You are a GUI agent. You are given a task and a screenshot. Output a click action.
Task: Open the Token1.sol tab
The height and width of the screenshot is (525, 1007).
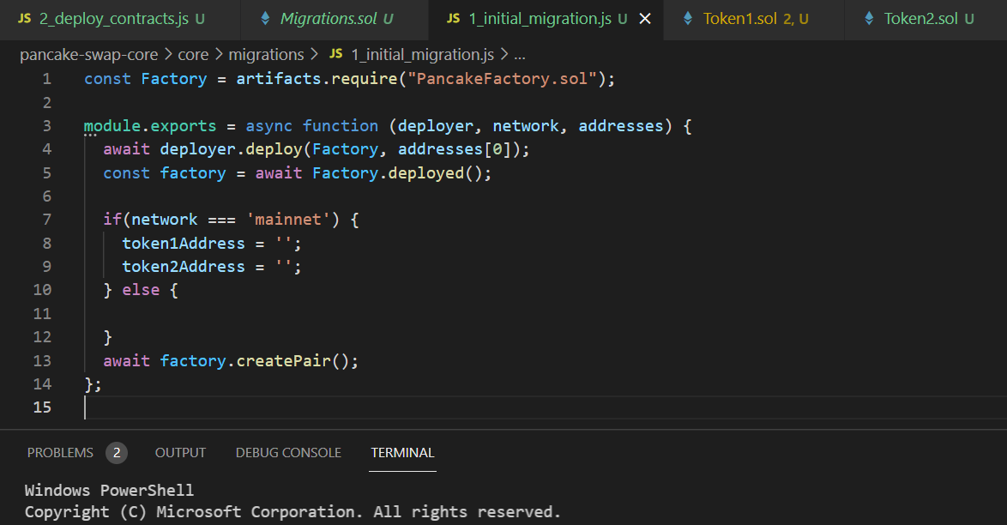tap(754, 19)
